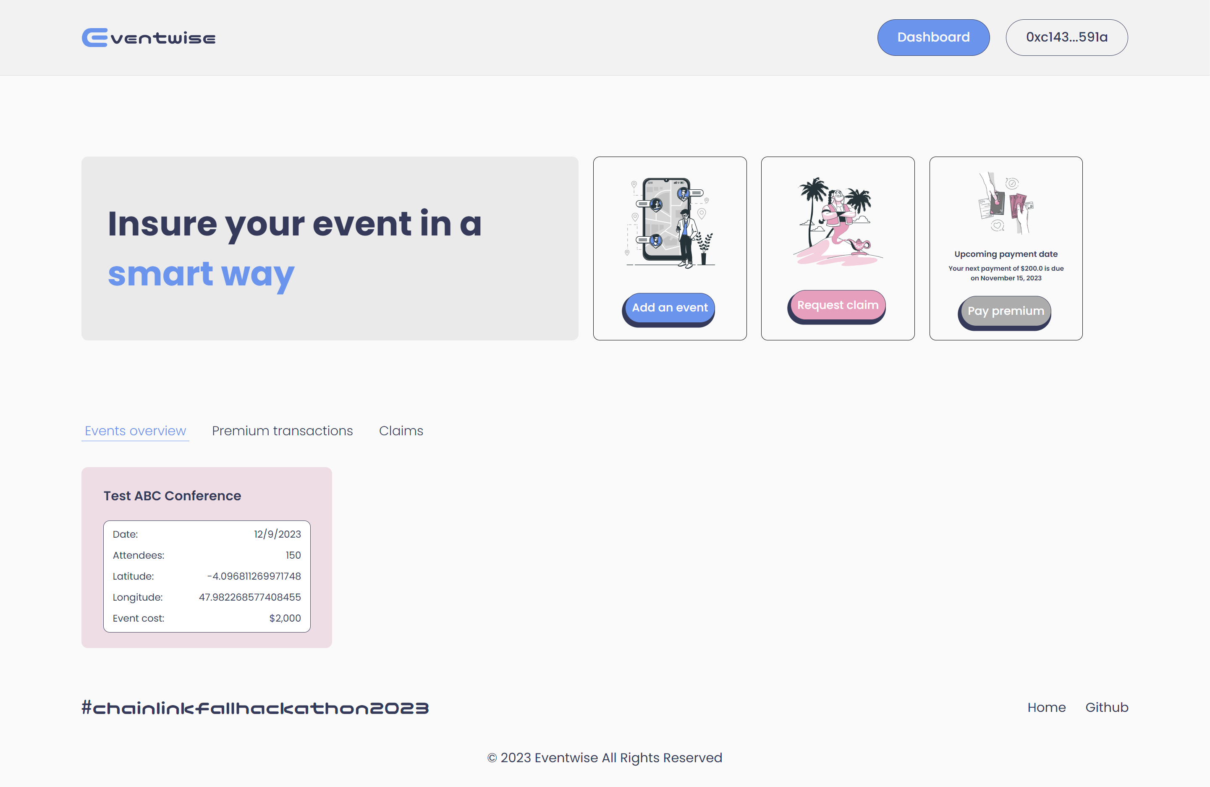Screen dimensions: 1210x787
Task: Switch to Premium transactions tab
Action: [282, 431]
